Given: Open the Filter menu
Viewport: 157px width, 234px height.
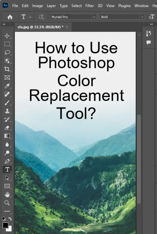Looking at the screenshot, I should coord(89,6).
